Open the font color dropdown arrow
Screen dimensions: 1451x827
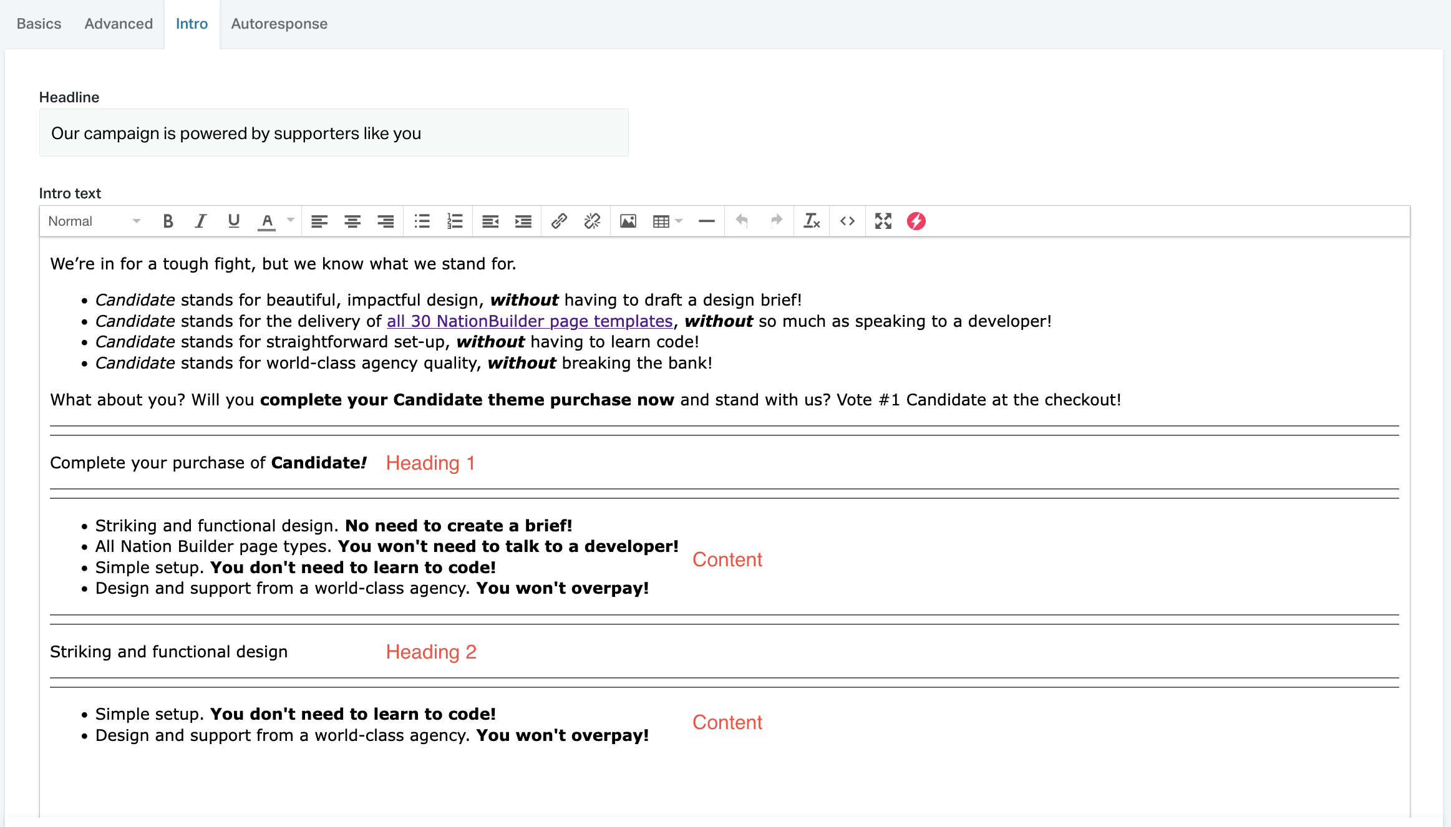pyautogui.click(x=289, y=221)
